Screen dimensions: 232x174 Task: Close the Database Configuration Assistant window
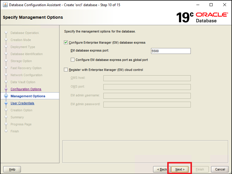tap(225, 5)
